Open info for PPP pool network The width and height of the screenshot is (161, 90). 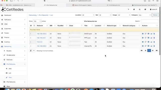point(143,38)
